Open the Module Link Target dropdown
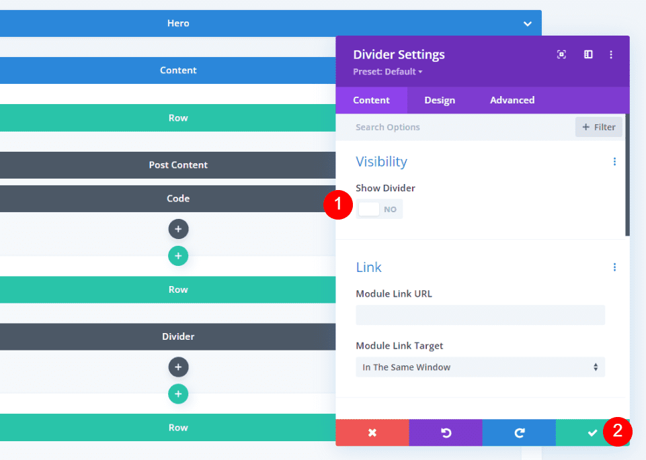Viewport: 646px width, 460px height. [x=480, y=367]
